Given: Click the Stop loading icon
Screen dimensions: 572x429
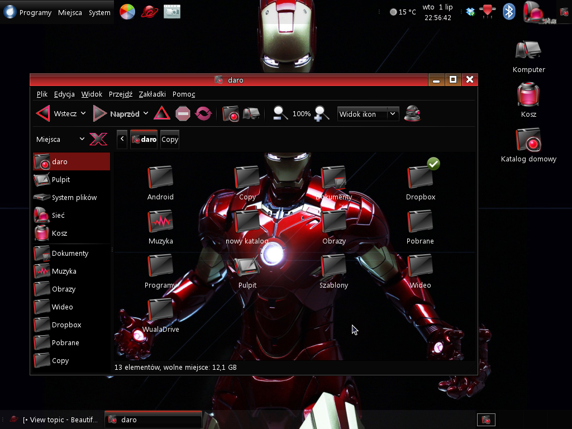Looking at the screenshot, I should (183, 113).
